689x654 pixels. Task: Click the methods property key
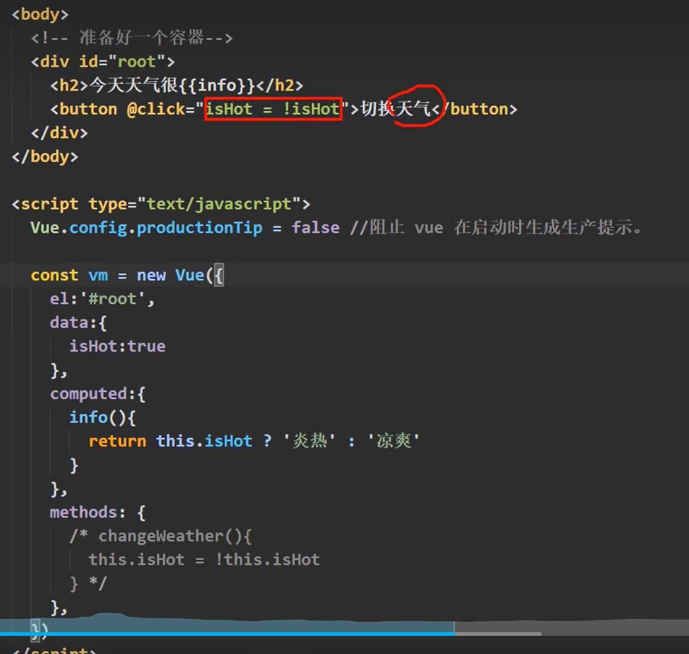coord(84,513)
